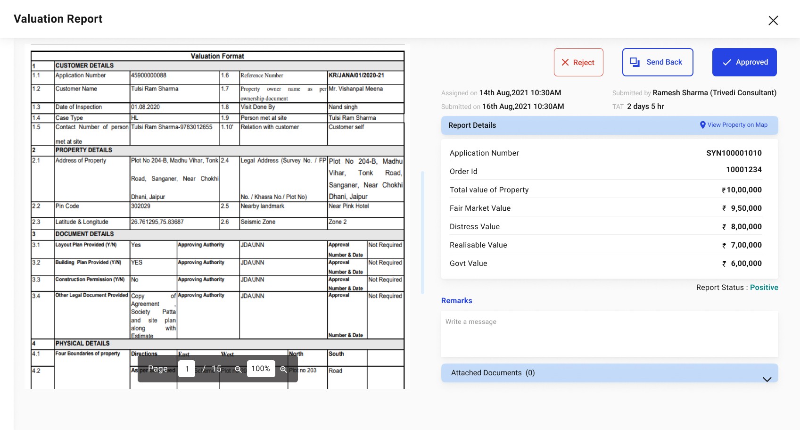Click submitted date 16th Aug,2021 10:30AM
The height and width of the screenshot is (430, 800).
point(523,107)
